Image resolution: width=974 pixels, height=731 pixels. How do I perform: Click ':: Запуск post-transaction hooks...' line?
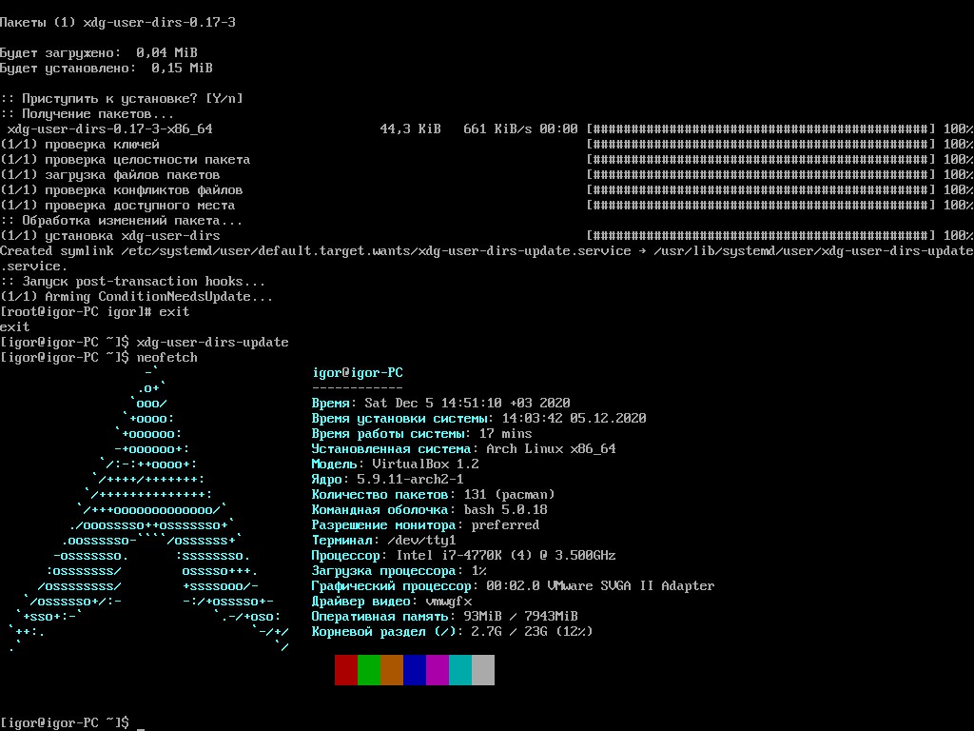coord(133,281)
